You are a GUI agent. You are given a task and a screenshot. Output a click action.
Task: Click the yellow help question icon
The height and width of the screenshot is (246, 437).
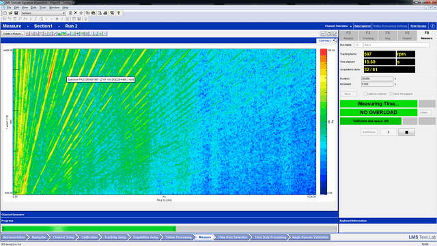tap(119, 13)
